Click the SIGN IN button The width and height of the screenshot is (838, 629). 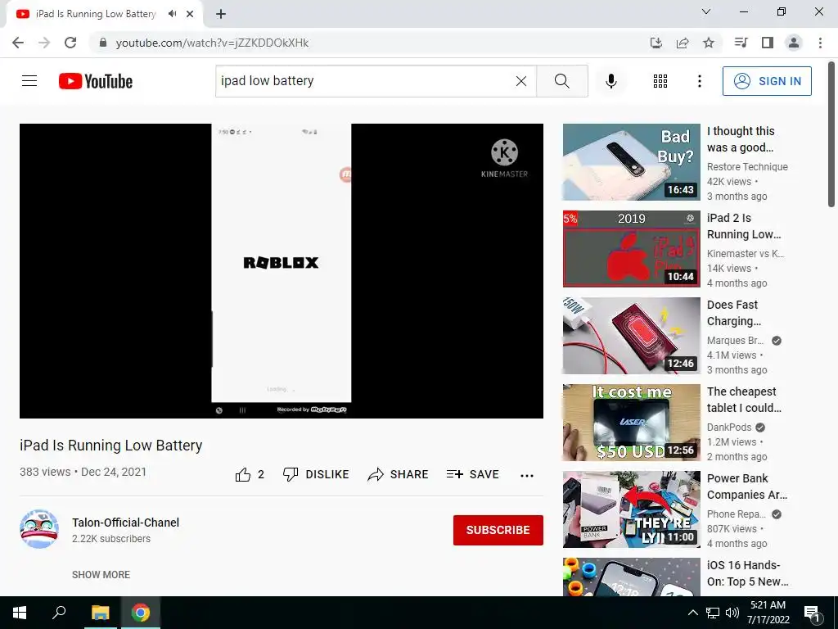[x=767, y=81]
